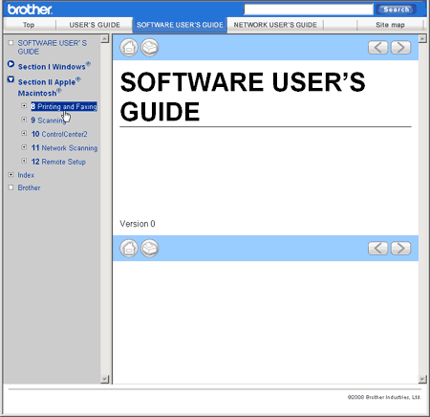Click the SOFTWARE USER'S GUIDE page heading
This screenshot has height=417, width=430.
[243, 97]
